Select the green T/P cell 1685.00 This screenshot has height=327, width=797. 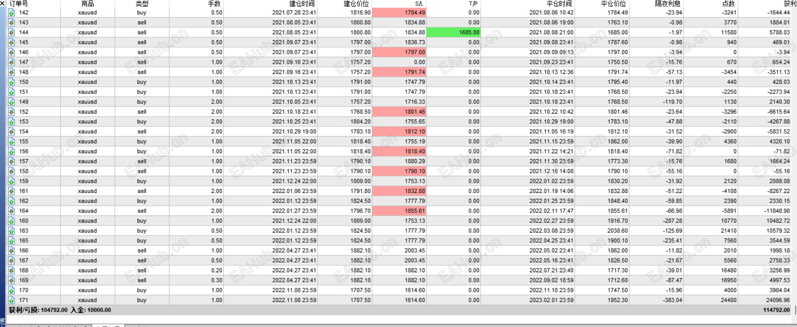453,32
